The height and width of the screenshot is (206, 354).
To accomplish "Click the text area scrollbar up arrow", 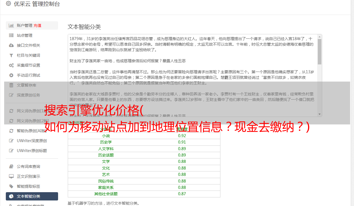I will [x=319, y=36].
